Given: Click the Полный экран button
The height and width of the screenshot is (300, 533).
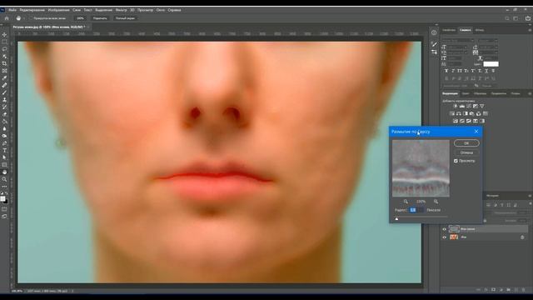Looking at the screenshot, I should [125, 18].
